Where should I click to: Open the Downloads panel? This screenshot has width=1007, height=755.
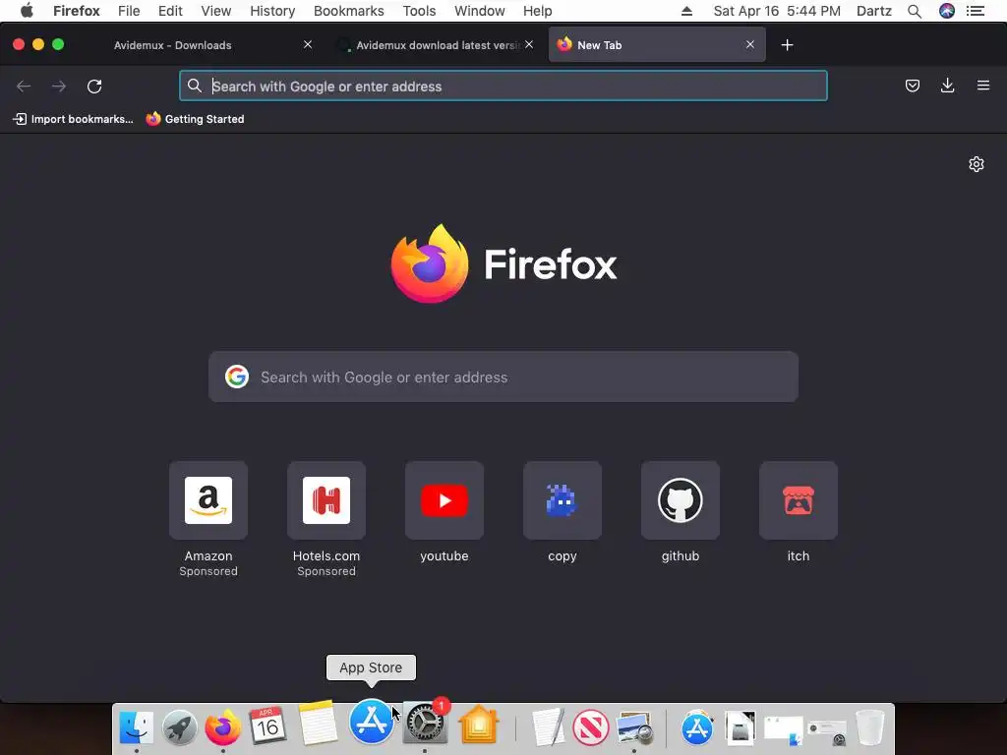(947, 86)
